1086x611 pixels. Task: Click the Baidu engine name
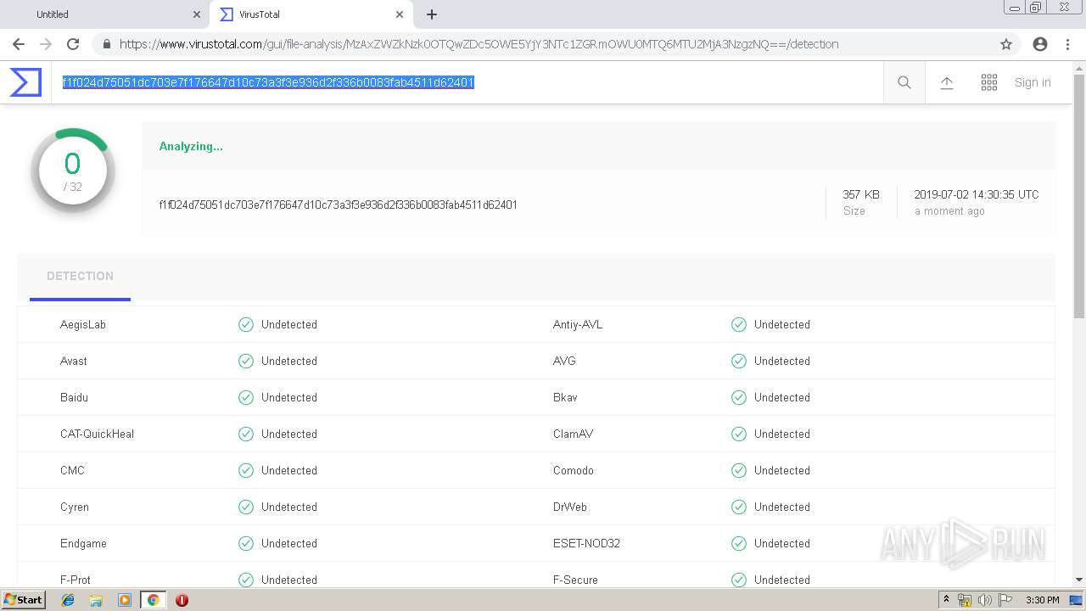74,397
